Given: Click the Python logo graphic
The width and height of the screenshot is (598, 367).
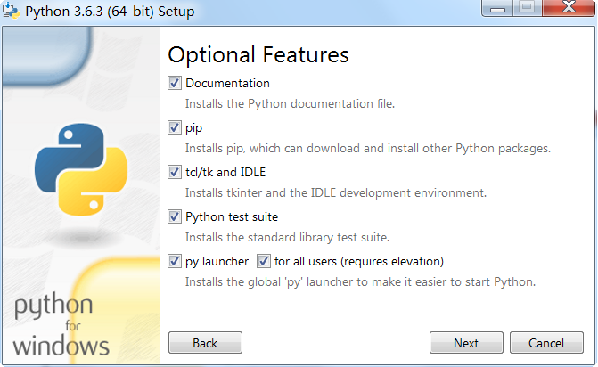Looking at the screenshot, I should 81,169.
